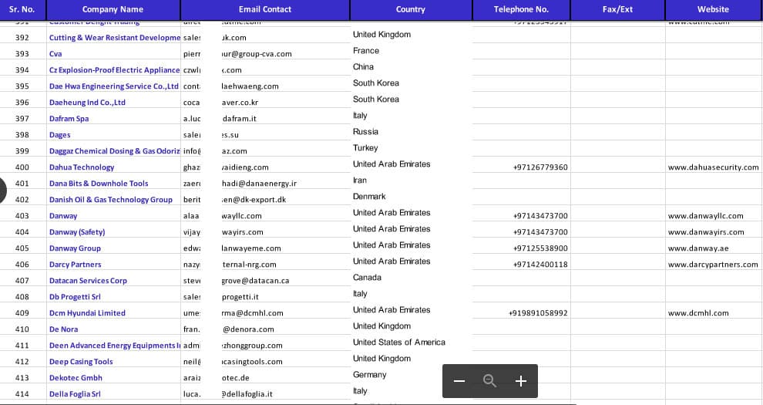The width and height of the screenshot is (763, 405).
Task: Select the De Nora company name
Action: click(63, 329)
